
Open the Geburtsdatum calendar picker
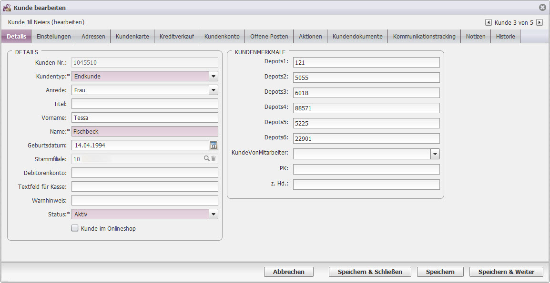point(214,146)
